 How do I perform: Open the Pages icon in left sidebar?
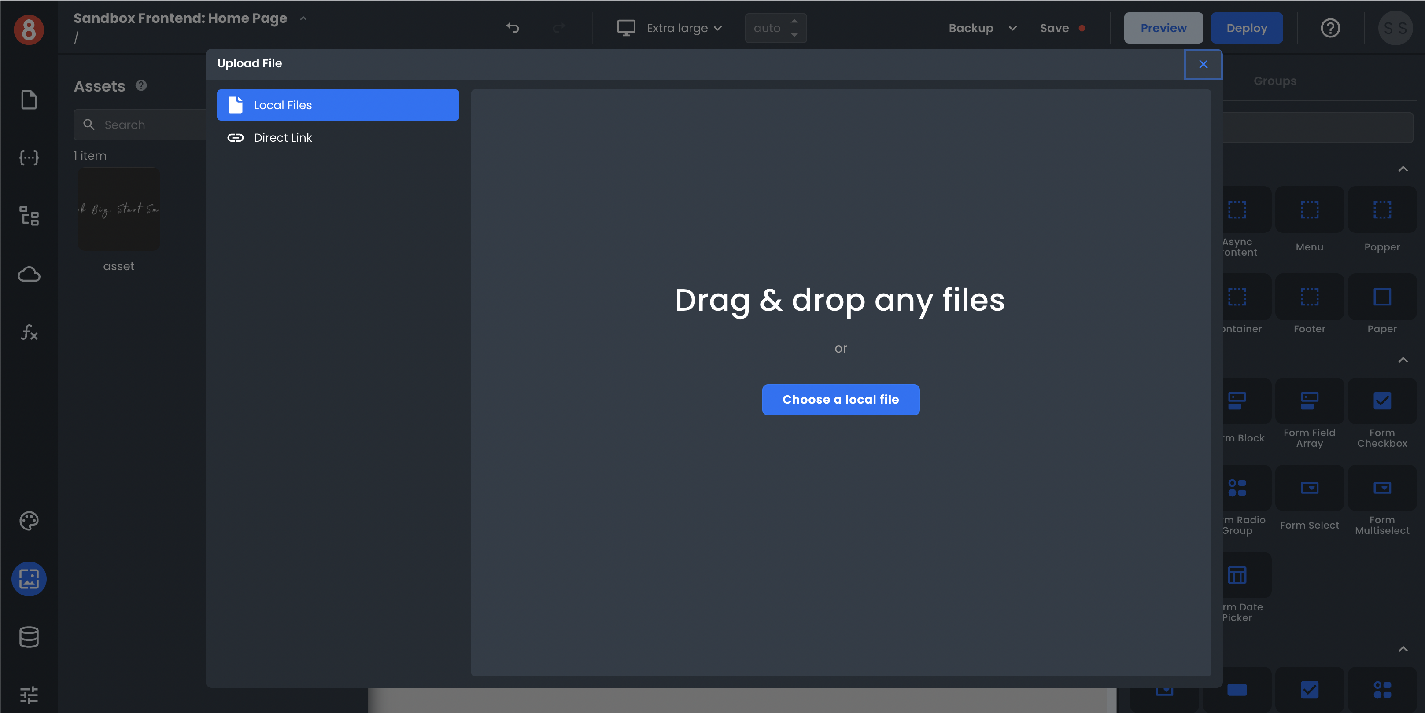29,100
